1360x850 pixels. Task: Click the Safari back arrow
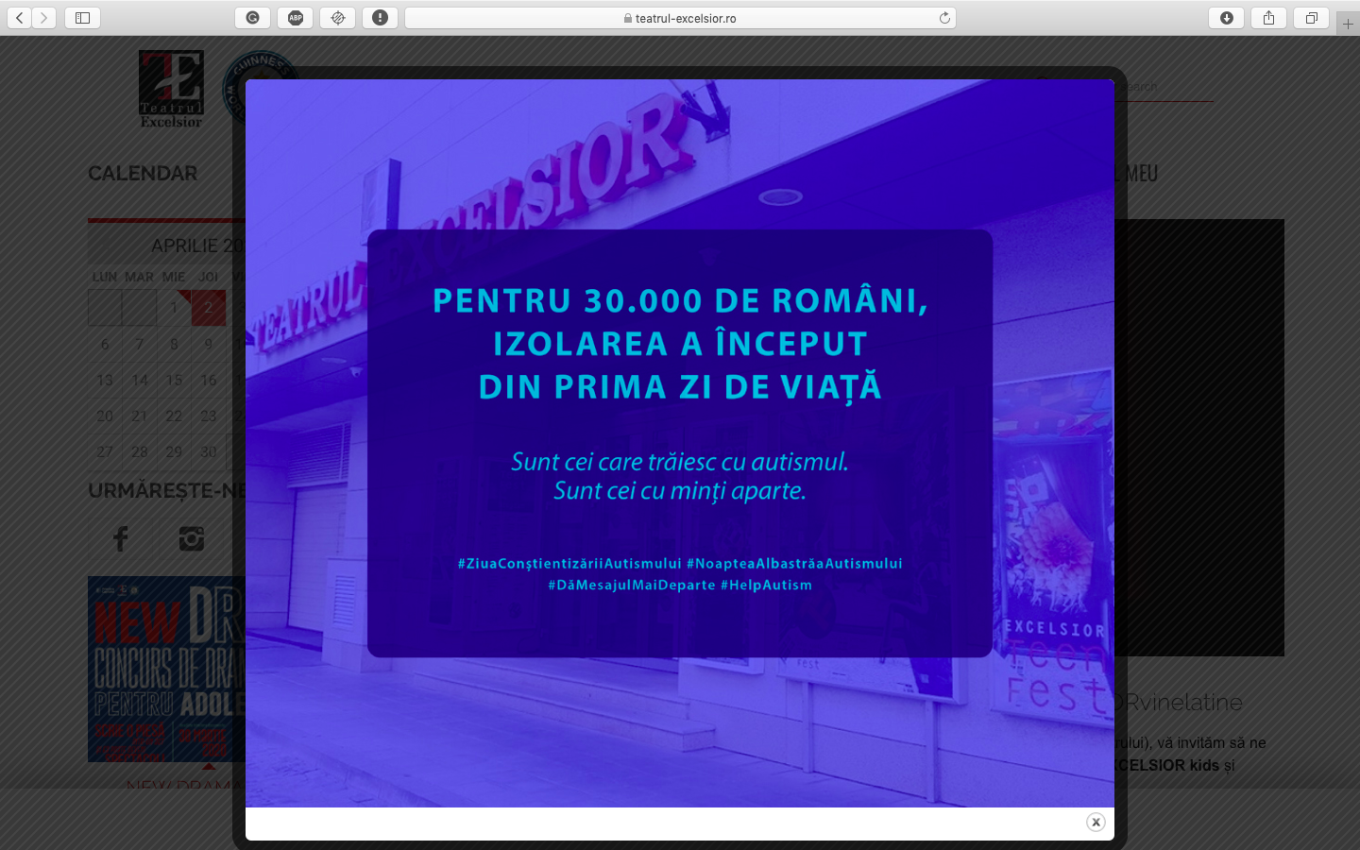[20, 18]
